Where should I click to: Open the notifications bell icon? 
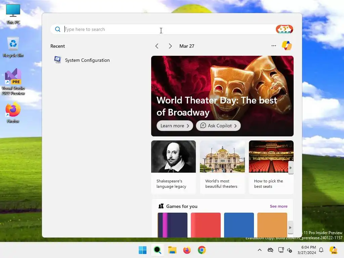pyautogui.click(x=321, y=250)
